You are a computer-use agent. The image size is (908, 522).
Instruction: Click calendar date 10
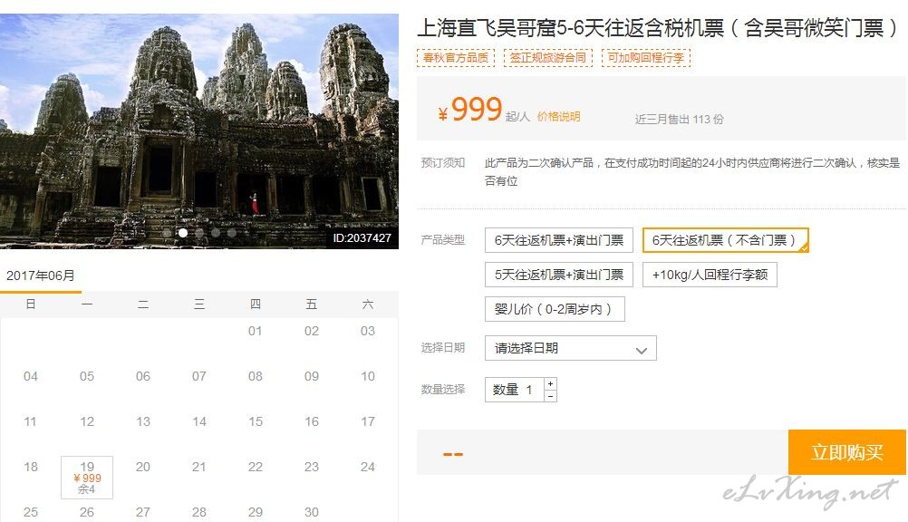368,376
